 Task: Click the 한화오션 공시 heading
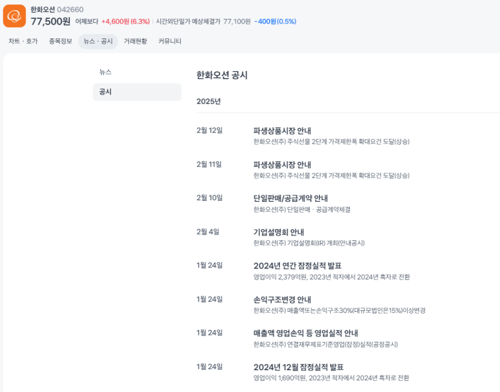point(222,75)
